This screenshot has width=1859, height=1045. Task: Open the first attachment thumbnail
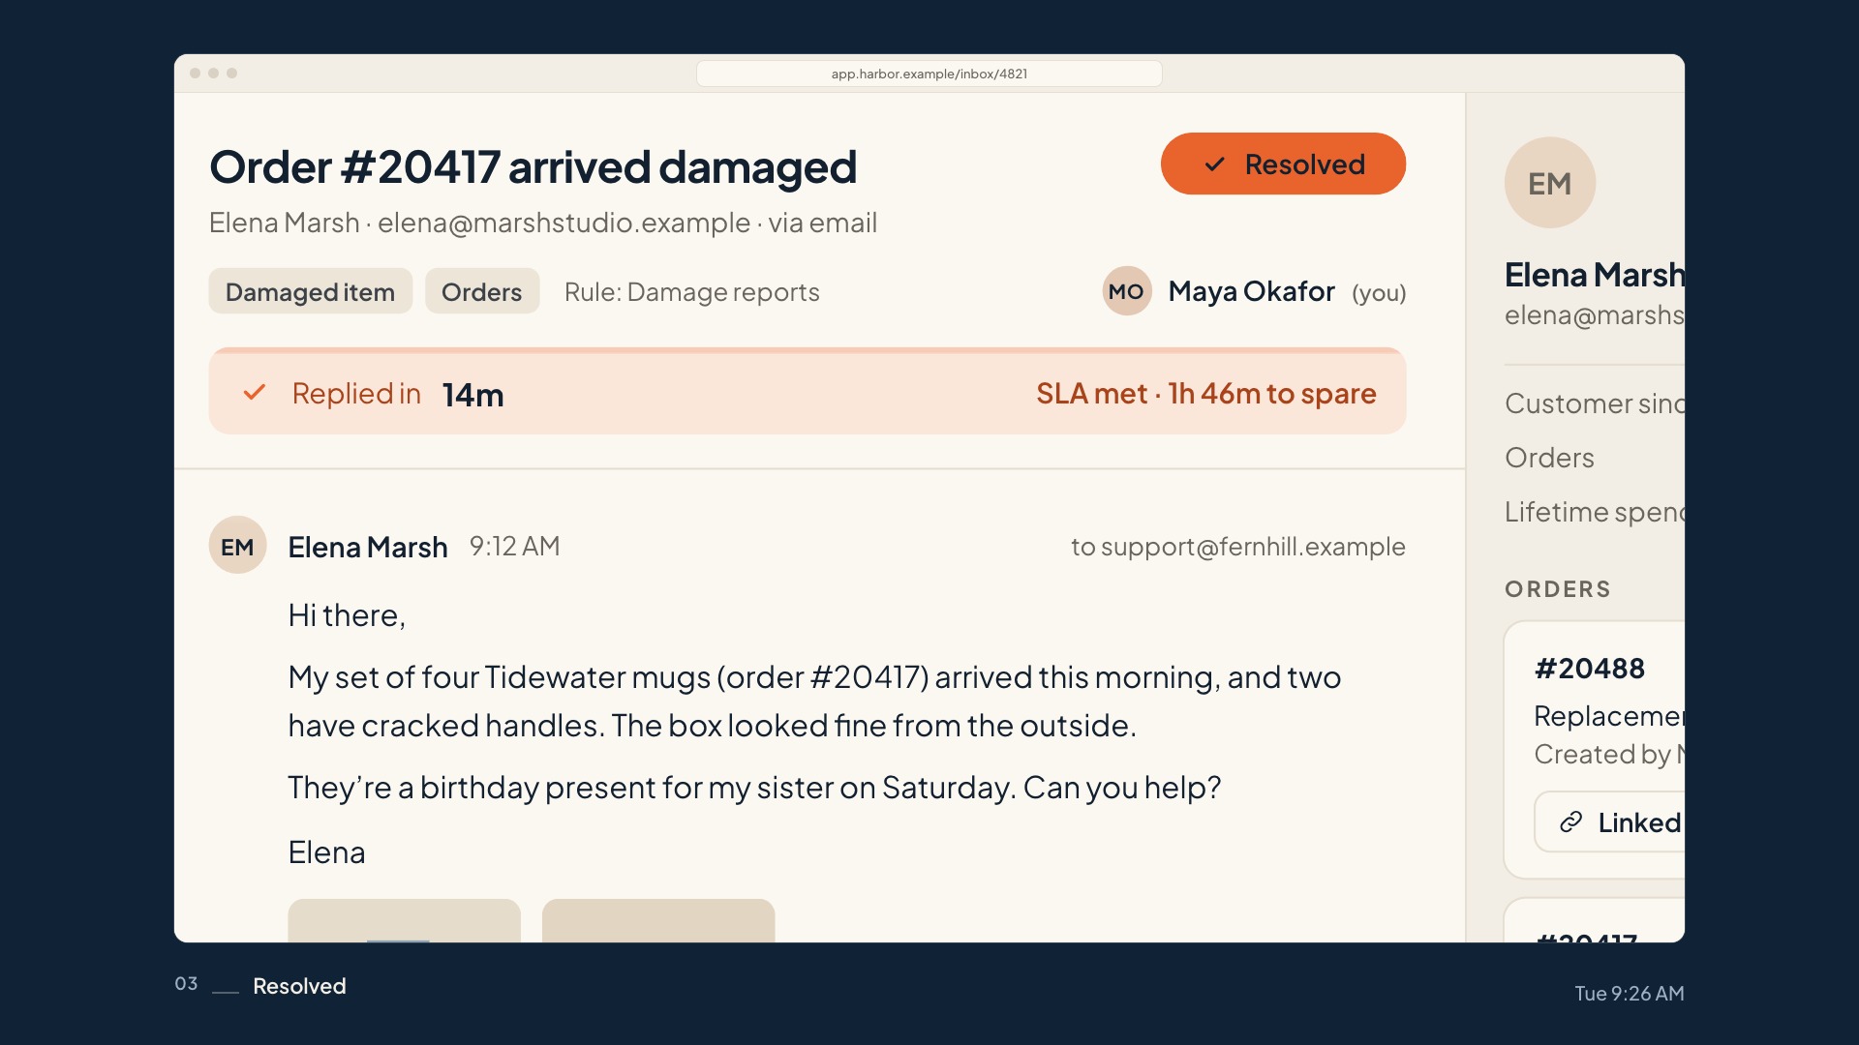[404, 920]
